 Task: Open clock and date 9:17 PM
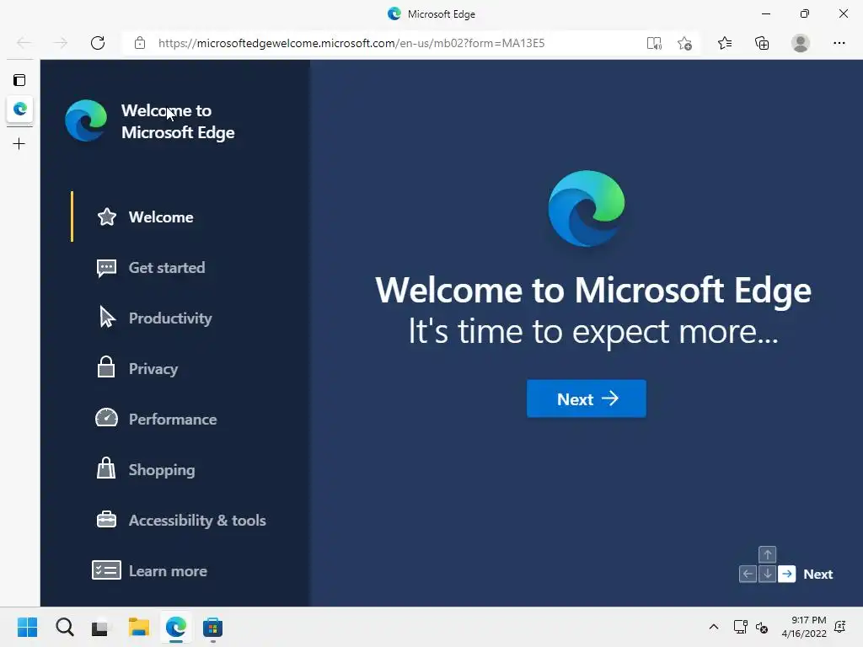tap(804, 627)
